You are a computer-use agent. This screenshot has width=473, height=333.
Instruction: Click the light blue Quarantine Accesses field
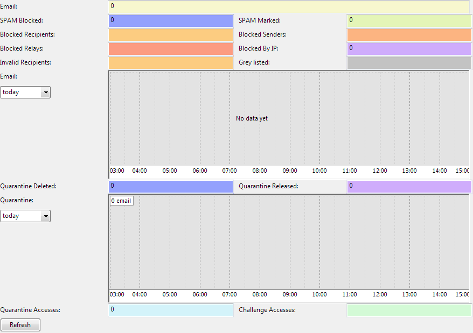point(170,310)
